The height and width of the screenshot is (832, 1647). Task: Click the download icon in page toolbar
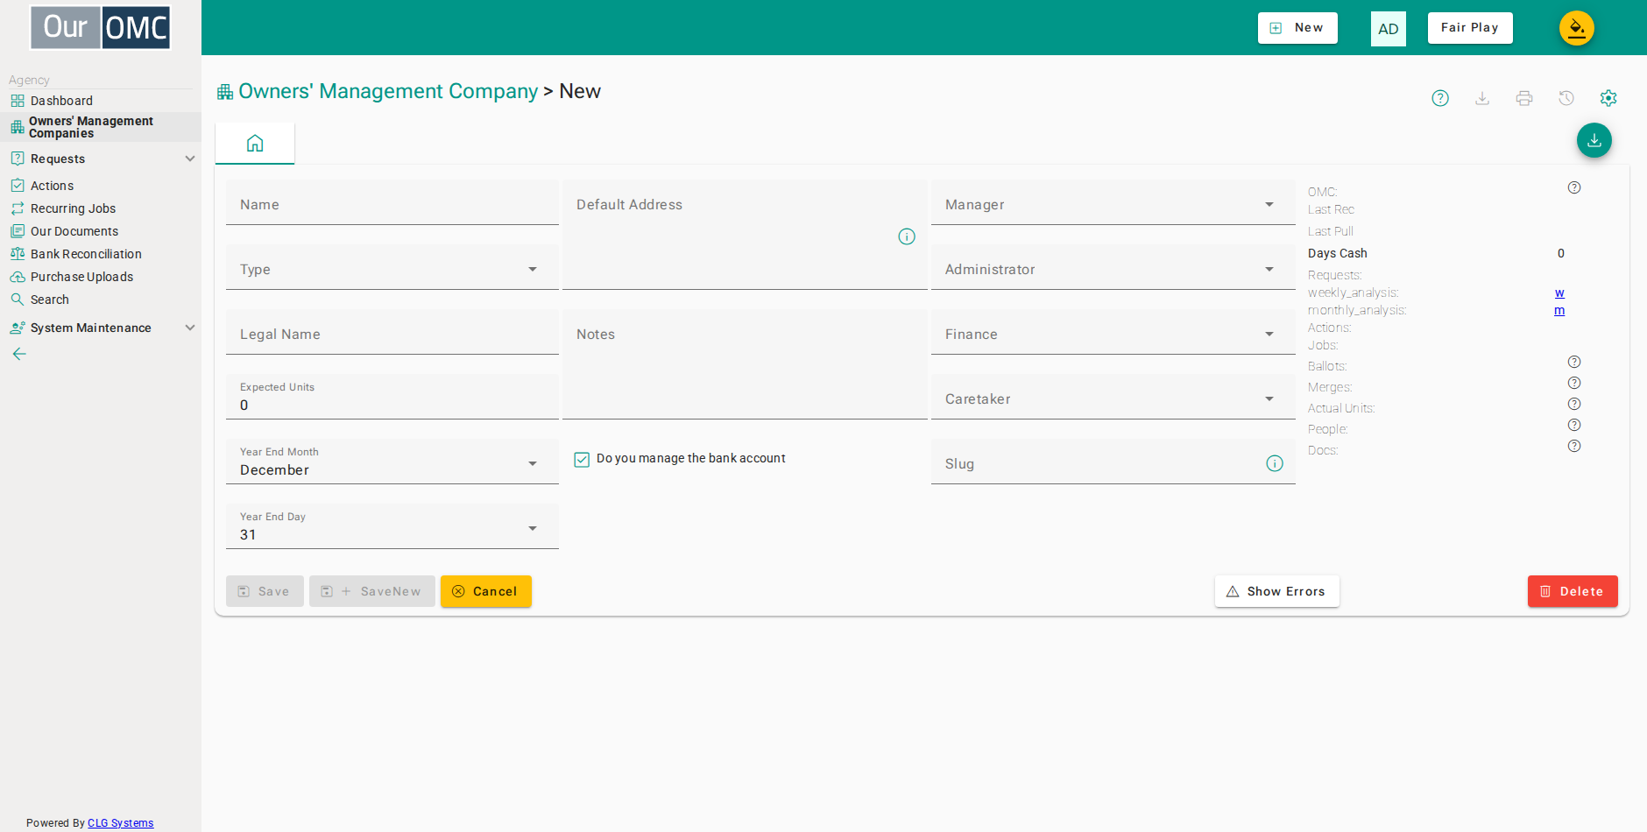coord(1482,98)
